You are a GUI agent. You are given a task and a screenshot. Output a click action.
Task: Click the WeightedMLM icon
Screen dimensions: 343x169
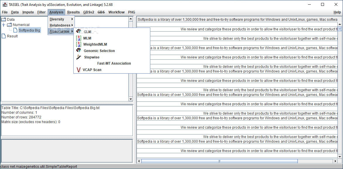78,44
